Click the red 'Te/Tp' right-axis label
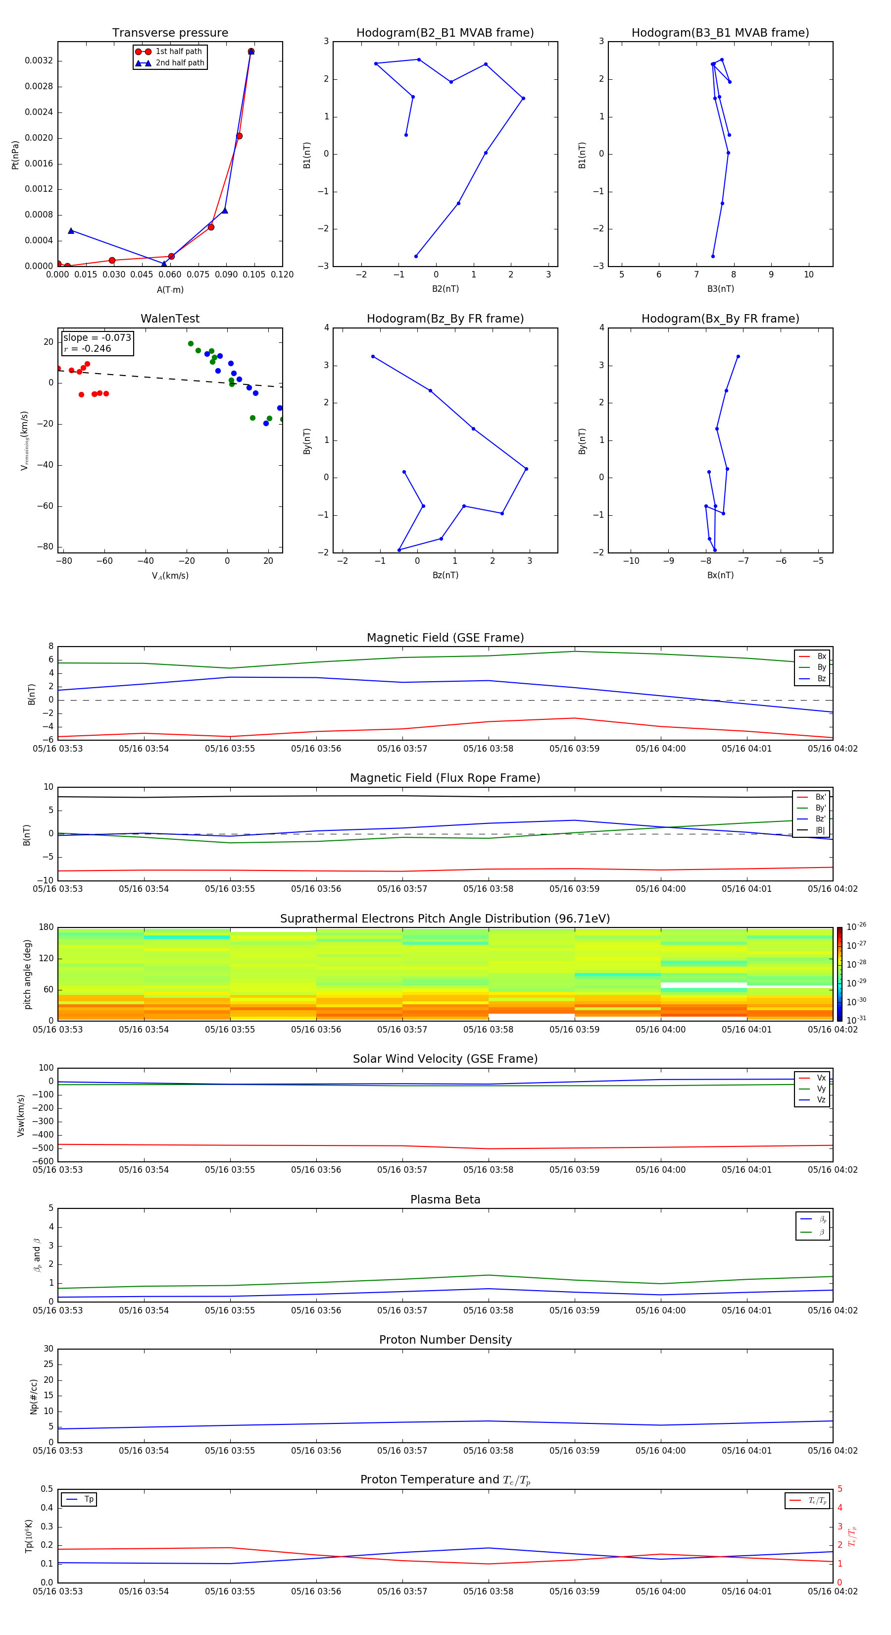 (x=852, y=1536)
